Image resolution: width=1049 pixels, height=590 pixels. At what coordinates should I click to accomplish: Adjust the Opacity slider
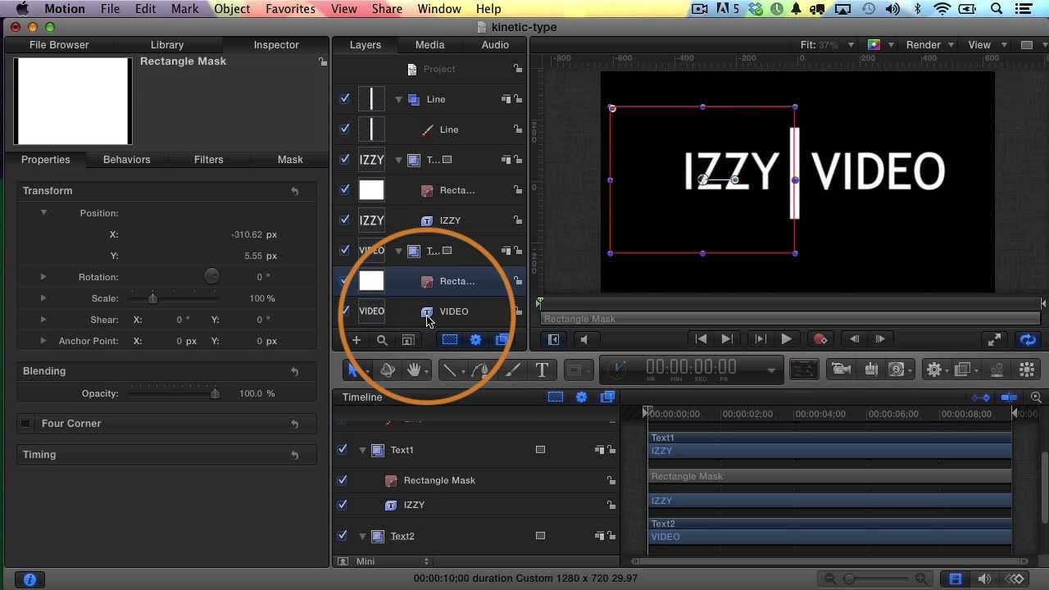(172, 393)
